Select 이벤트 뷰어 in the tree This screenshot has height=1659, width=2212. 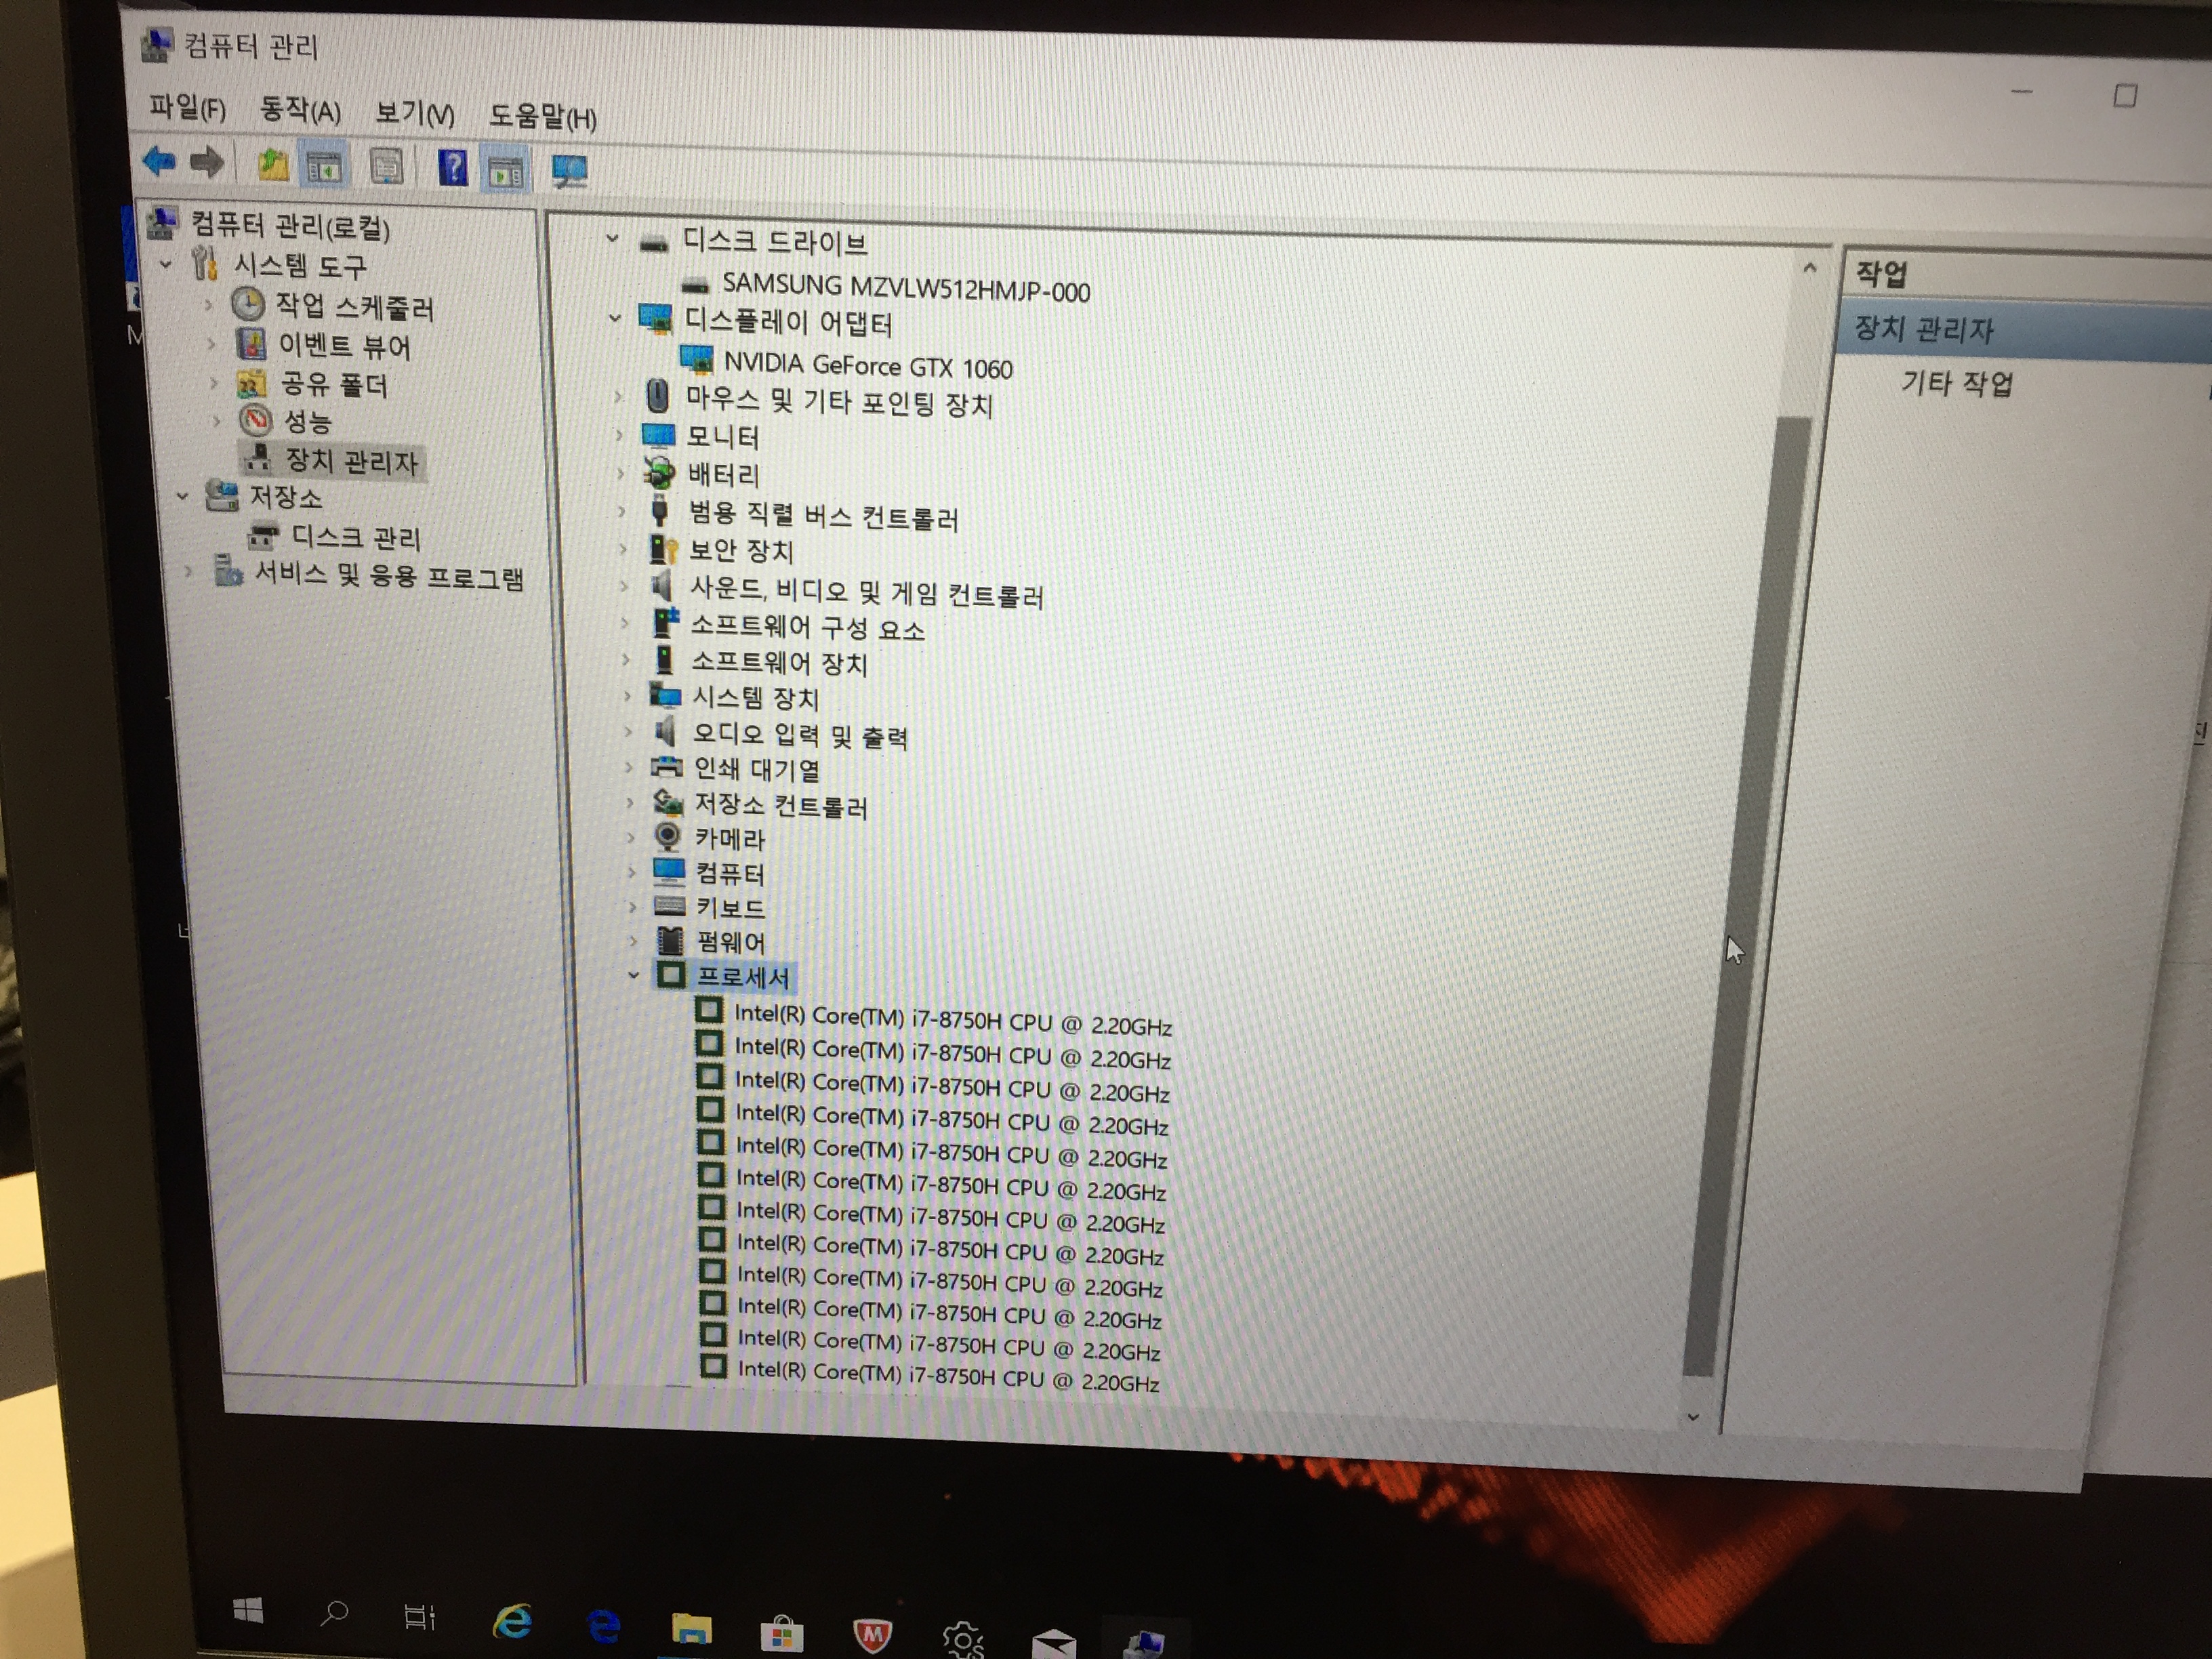click(344, 346)
